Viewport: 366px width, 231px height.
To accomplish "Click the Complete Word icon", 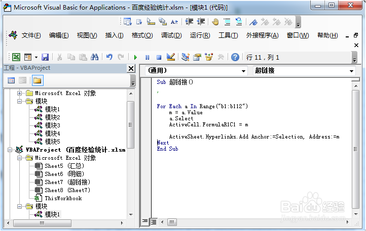I will (174, 22).
